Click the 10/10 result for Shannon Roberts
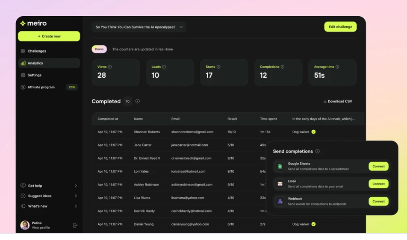The height and width of the screenshot is (240, 407). (x=232, y=132)
